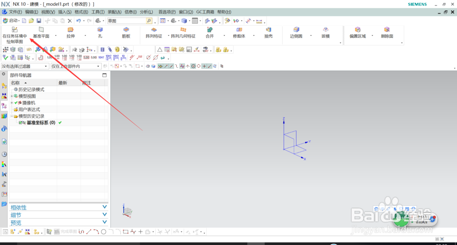The image size is (457, 245).
Task: Expand the 摄像机 tree node
Action: (12, 103)
